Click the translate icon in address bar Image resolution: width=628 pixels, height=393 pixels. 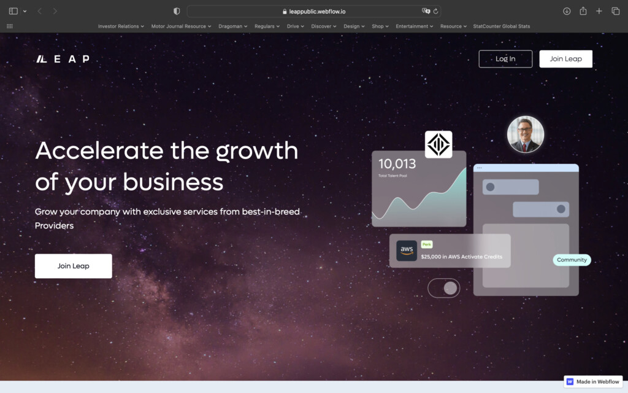coord(425,11)
